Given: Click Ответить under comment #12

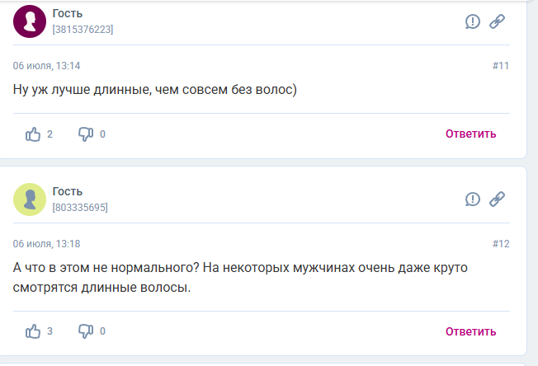Looking at the screenshot, I should pos(470,331).
